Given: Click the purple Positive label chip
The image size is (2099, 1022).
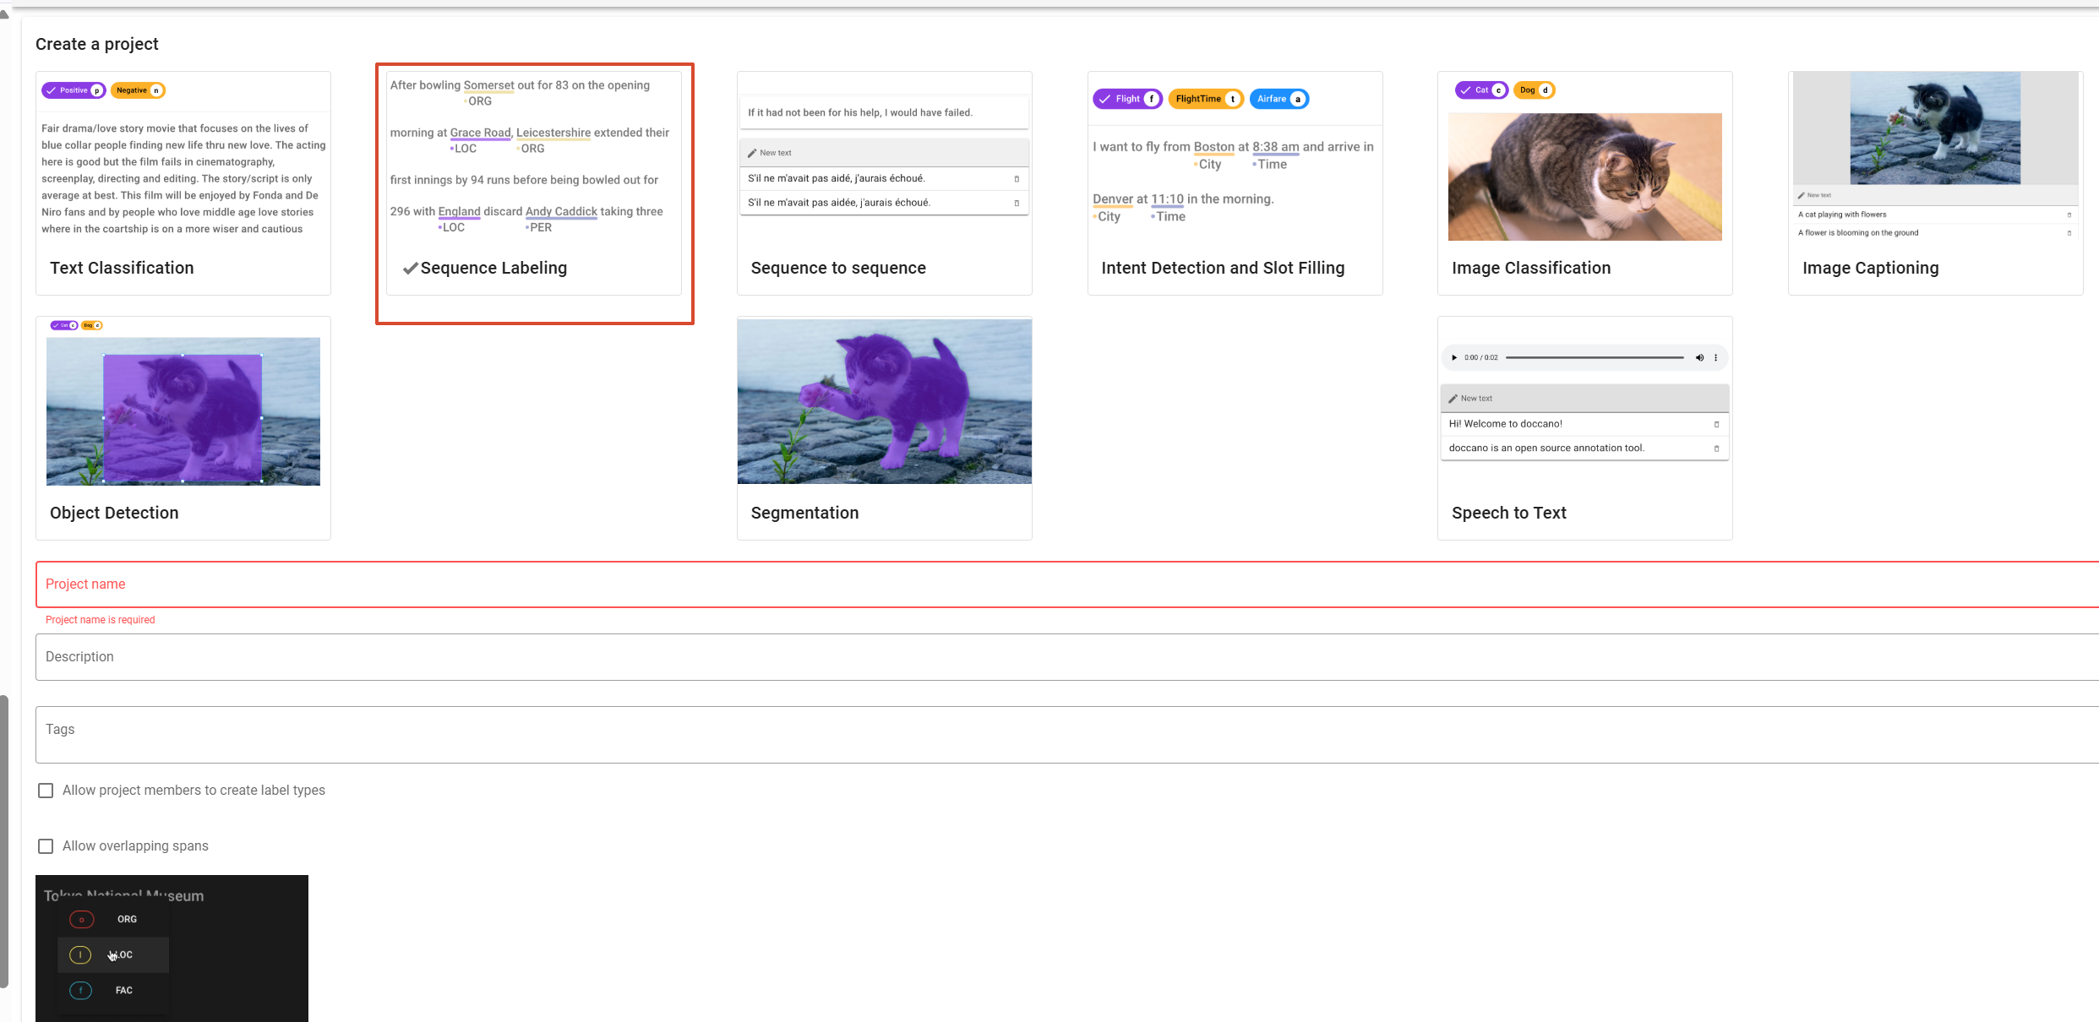Looking at the screenshot, I should (x=74, y=90).
